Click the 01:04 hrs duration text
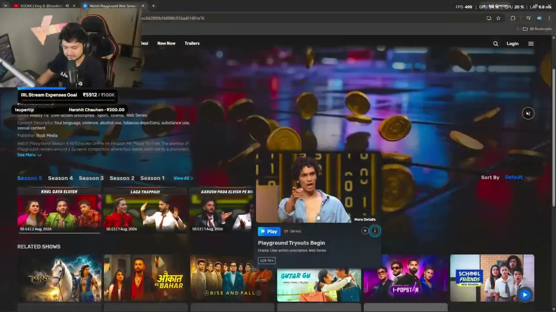The image size is (556, 312). click(x=292, y=231)
